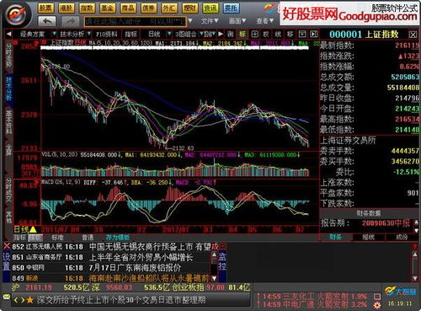Expand the 日线 period dropdown
The image size is (421, 311).
coord(169,35)
